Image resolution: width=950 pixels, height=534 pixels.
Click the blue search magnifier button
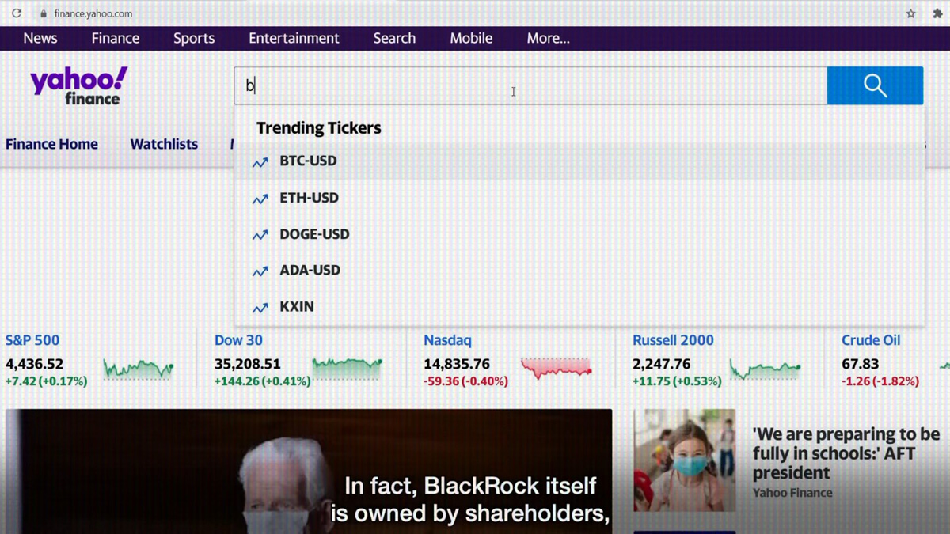pyautogui.click(x=875, y=85)
